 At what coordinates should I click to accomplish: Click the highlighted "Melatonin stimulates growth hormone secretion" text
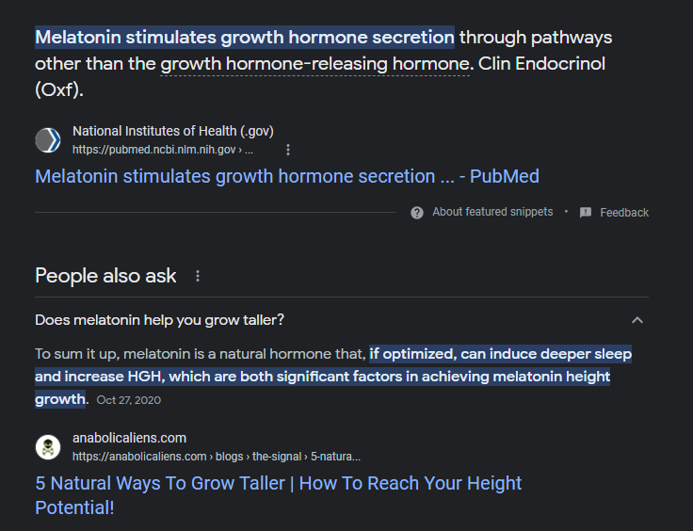click(x=245, y=38)
